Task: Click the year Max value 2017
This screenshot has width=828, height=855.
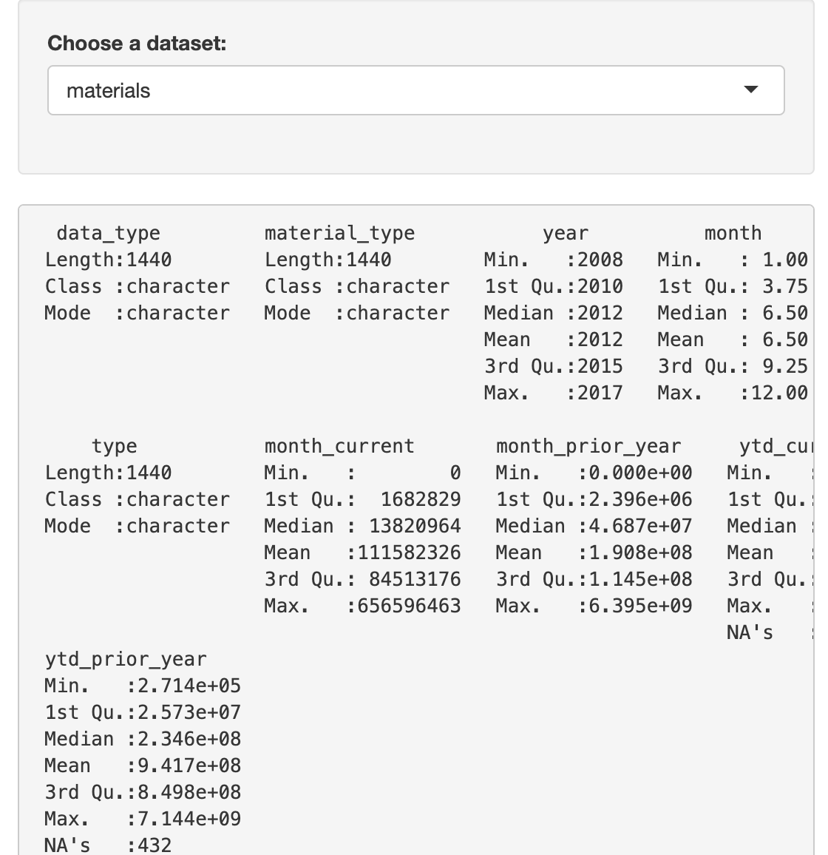Action: tap(600, 393)
